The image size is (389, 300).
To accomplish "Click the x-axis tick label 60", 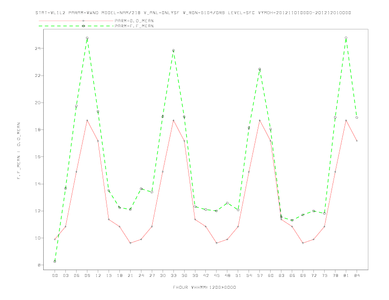I will (x=271, y=275).
